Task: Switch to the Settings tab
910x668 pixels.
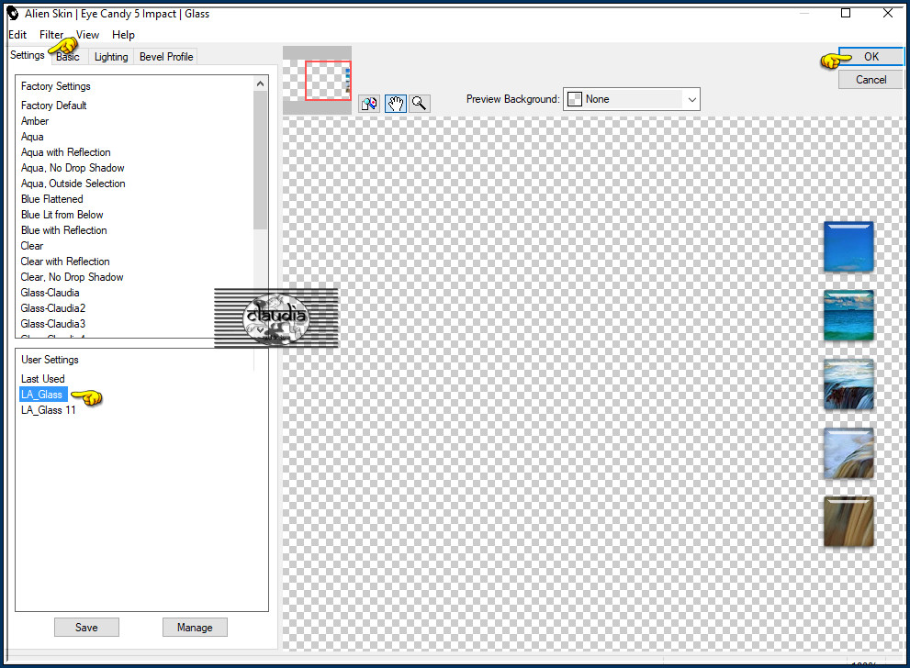Action: click(28, 55)
